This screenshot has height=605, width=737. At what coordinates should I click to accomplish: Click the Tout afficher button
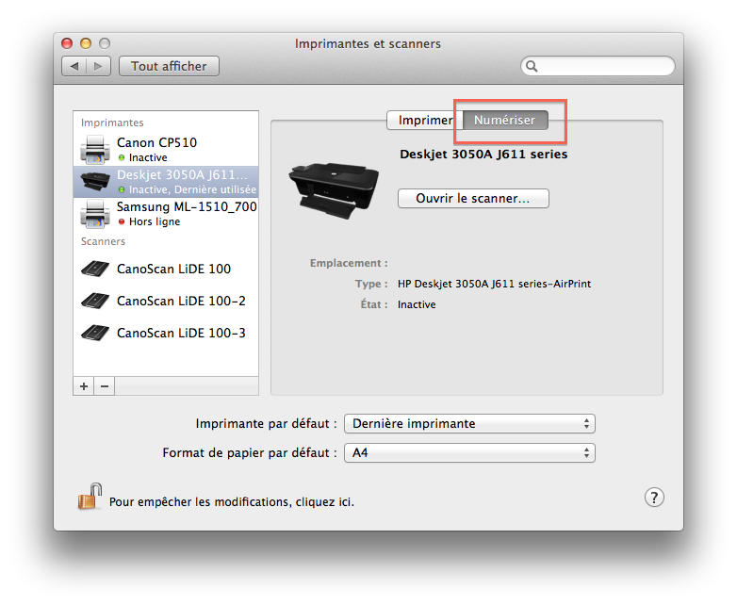pos(169,66)
